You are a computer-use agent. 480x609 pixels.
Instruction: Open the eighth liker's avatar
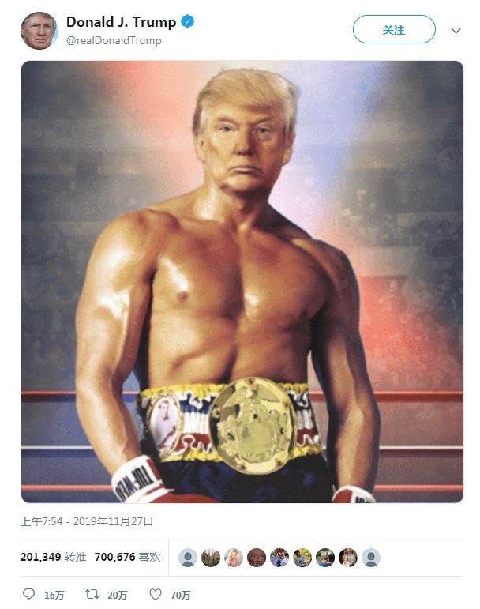click(x=348, y=558)
